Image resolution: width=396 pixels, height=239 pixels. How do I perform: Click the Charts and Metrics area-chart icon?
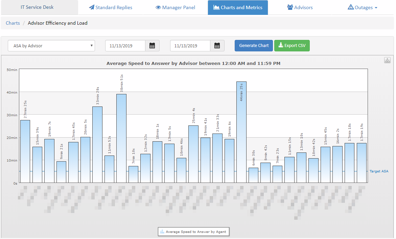[x=216, y=7]
